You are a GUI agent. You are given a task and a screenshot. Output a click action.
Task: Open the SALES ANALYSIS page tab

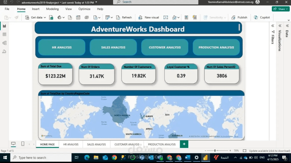click(x=96, y=144)
